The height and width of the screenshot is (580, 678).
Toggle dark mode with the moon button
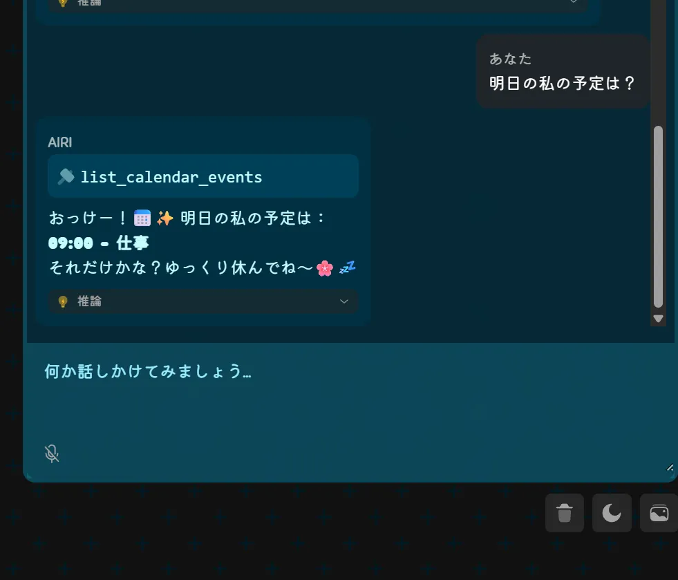pos(612,513)
